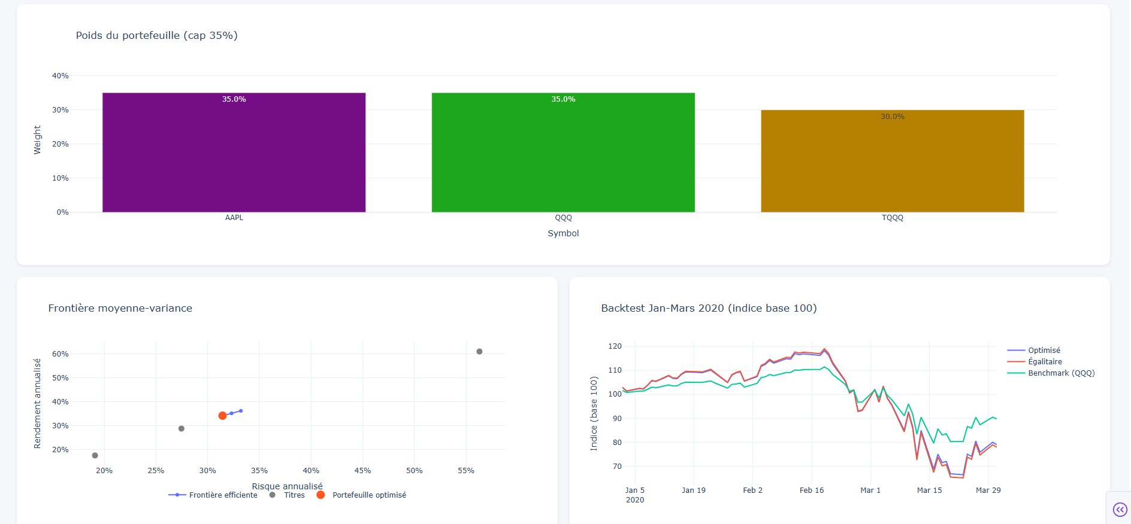Select the gray point near 60% return

(x=479, y=352)
